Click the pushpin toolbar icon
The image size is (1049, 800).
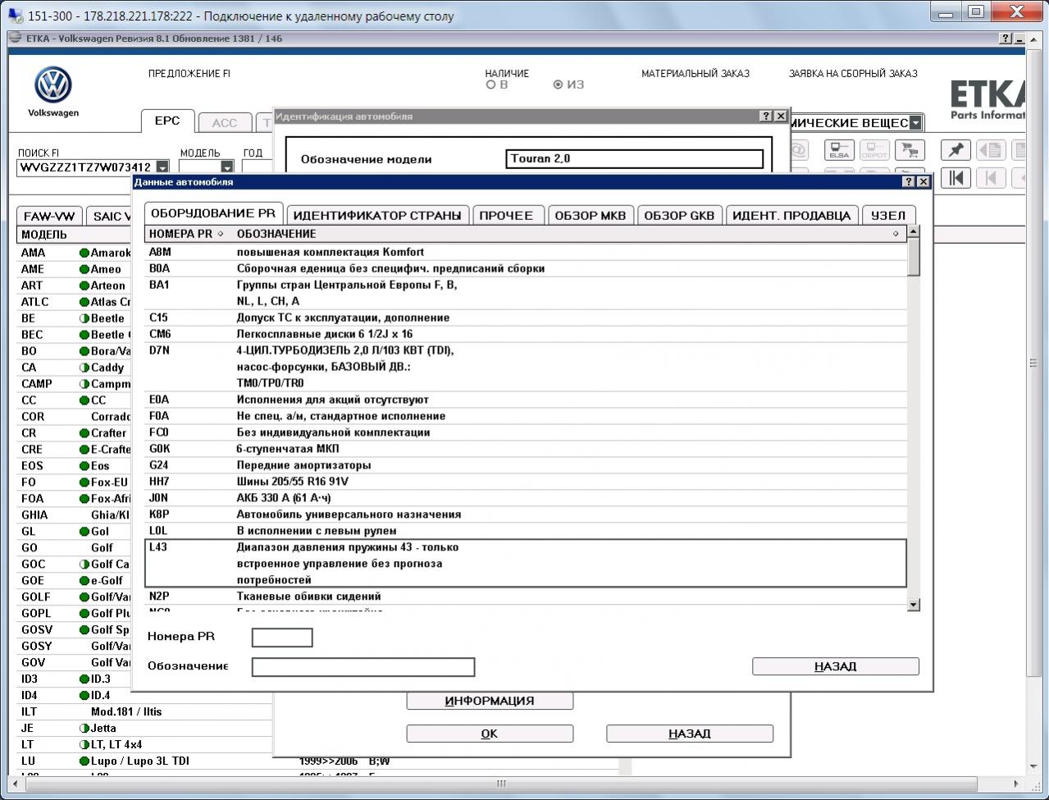click(956, 150)
